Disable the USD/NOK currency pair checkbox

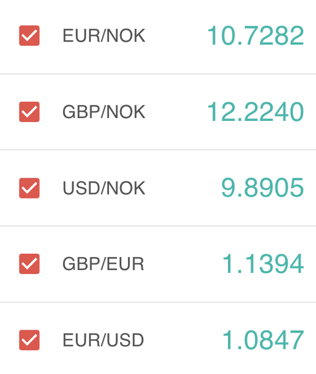29,188
